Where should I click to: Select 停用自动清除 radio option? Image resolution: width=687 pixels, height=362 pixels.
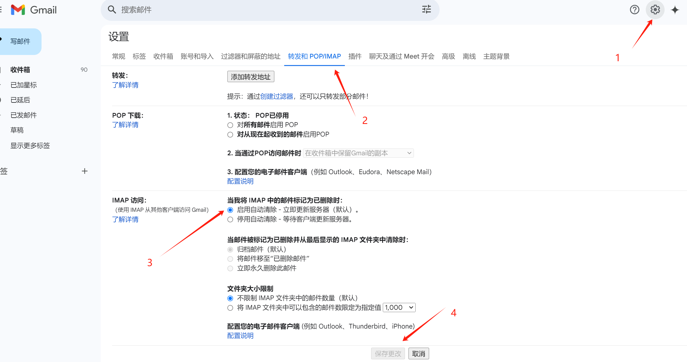click(x=230, y=220)
